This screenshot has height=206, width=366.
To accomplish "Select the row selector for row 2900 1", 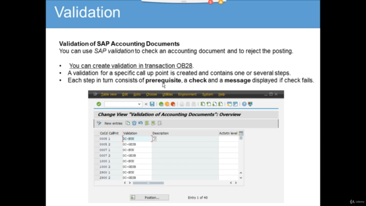I will (x=97, y=172).
